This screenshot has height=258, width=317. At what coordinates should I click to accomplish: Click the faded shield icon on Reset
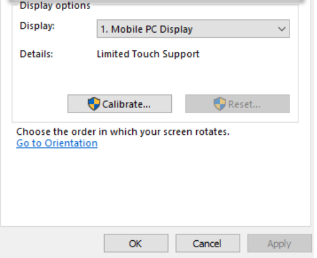click(x=220, y=103)
